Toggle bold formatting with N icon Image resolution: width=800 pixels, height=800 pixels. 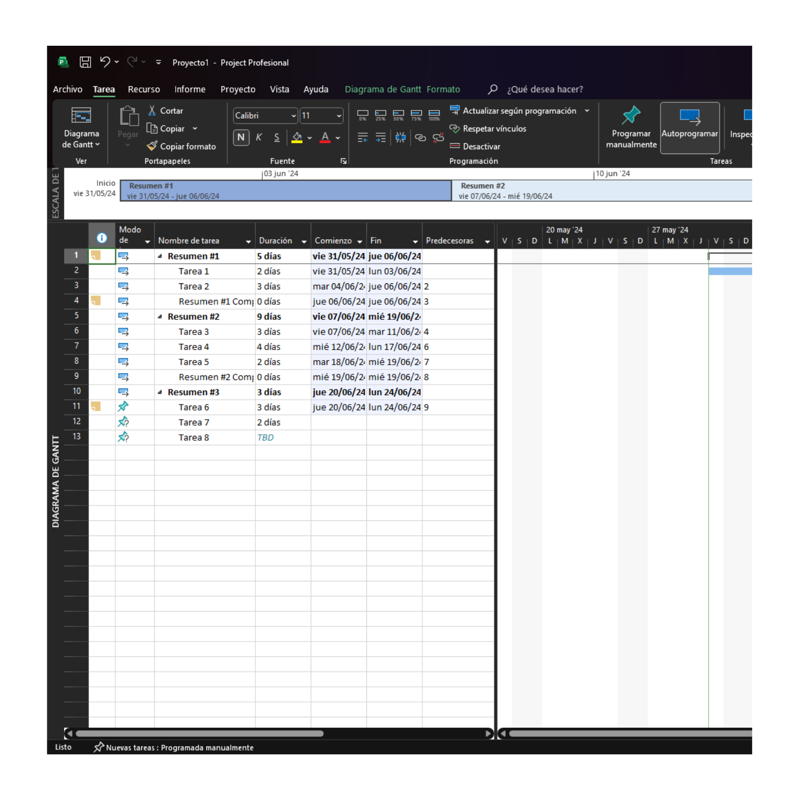point(241,138)
